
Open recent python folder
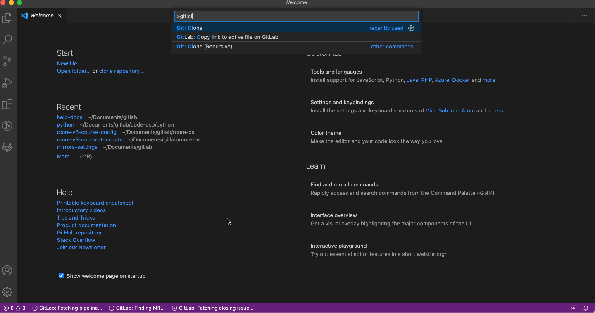[x=66, y=125]
